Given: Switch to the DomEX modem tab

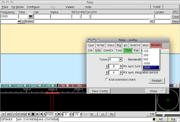Looking at the screenshot, I should (108, 50).
